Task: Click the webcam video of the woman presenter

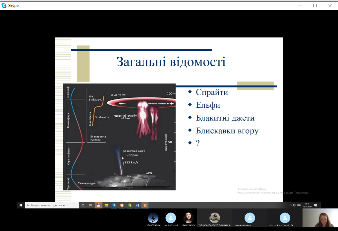Action: (x=320, y=218)
